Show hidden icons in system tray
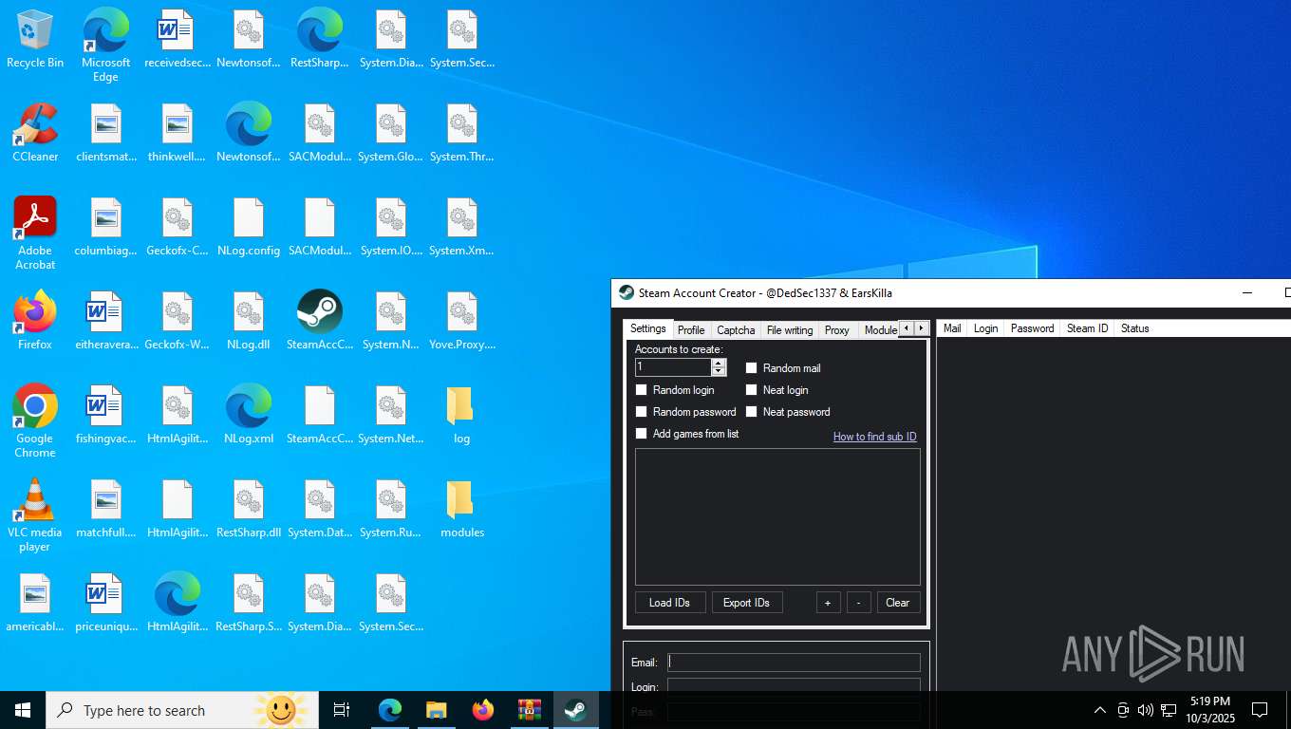This screenshot has height=729, width=1291. (x=1099, y=710)
